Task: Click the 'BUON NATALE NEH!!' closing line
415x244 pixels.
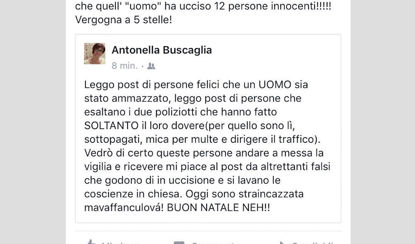Action: [x=218, y=208]
